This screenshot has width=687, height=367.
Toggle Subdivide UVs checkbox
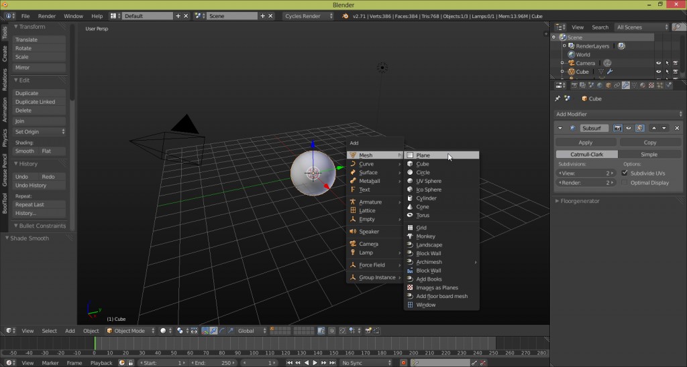coord(625,173)
